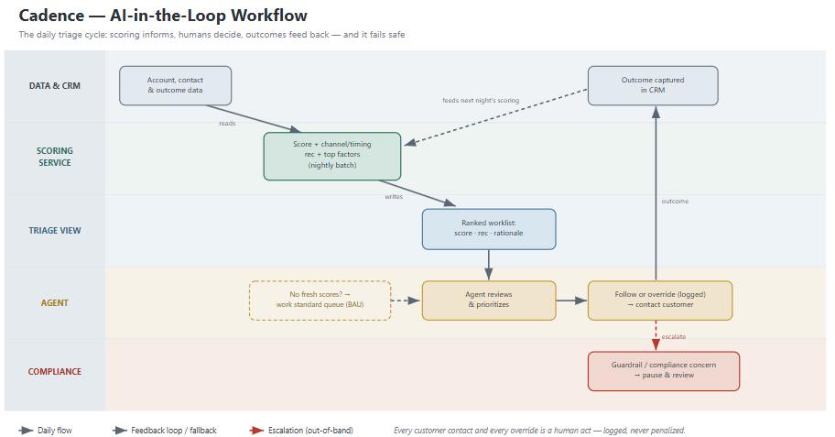Screen dimensions: 835x437
Task: Click the 'TRIAGE VIEW' lane label
Action: coord(55,230)
